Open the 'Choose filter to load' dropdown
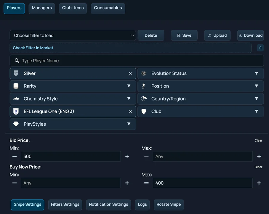Viewport: 269px width, 214px height. point(73,35)
